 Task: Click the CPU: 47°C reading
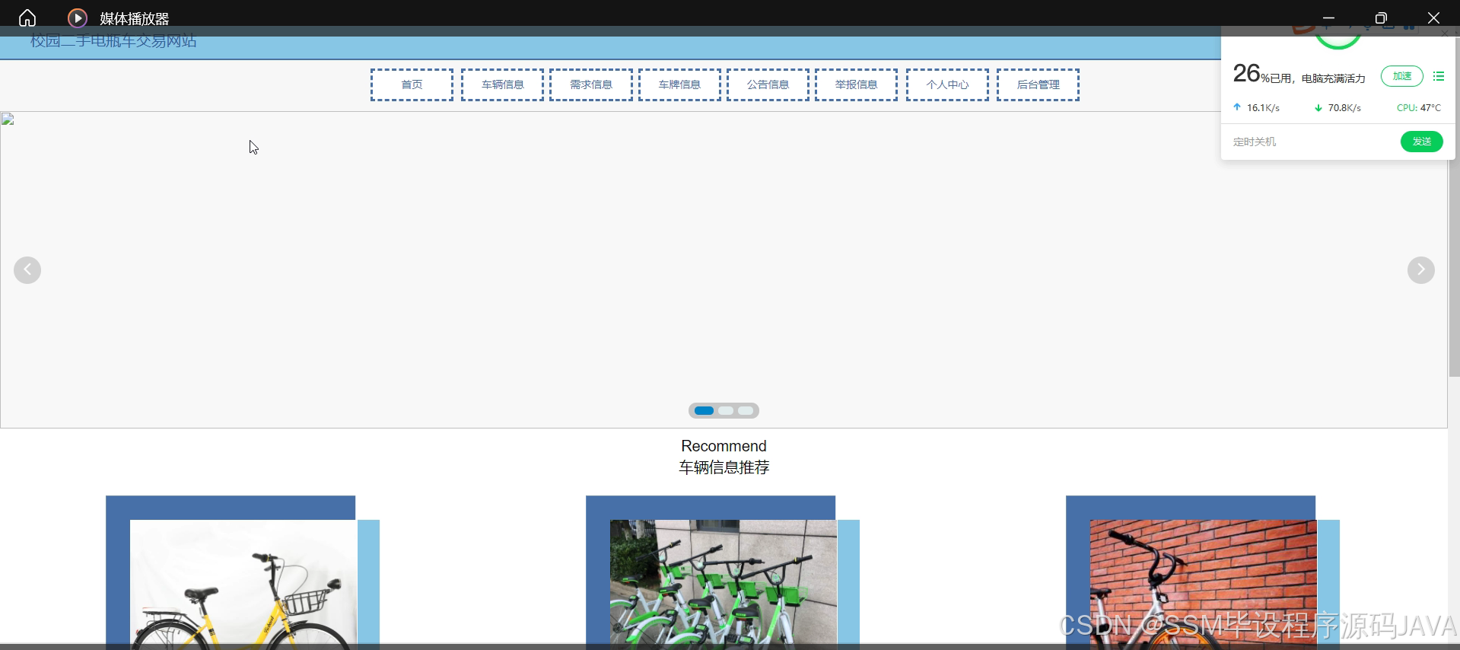click(1418, 108)
